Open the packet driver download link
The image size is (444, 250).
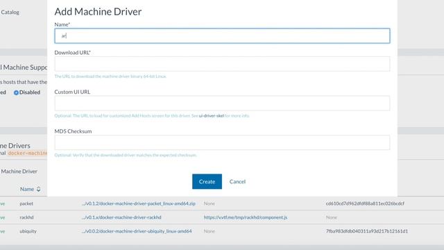click(x=139, y=203)
